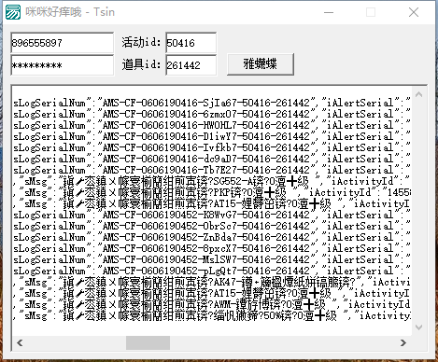Click the log line containing Tb7E27
Image resolution: width=438 pixels, height=362 pixels.
click(x=212, y=170)
